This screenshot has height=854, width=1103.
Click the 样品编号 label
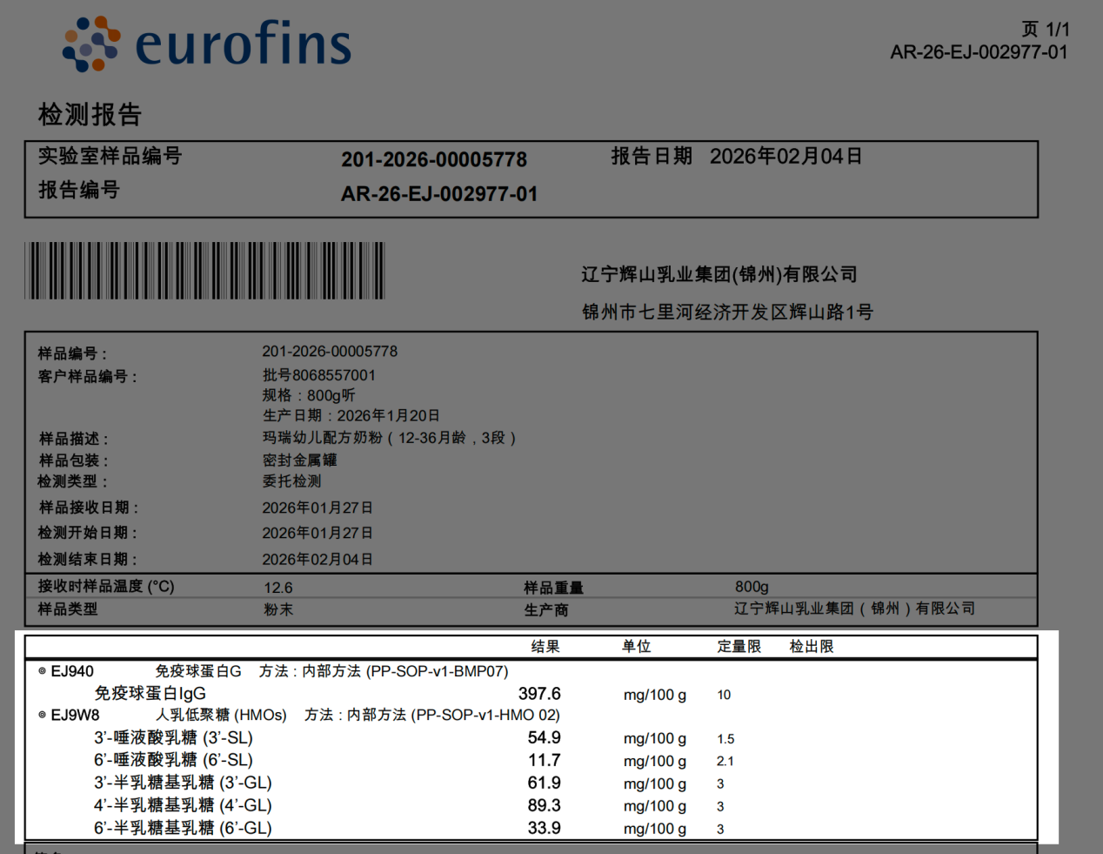pyautogui.click(x=72, y=353)
